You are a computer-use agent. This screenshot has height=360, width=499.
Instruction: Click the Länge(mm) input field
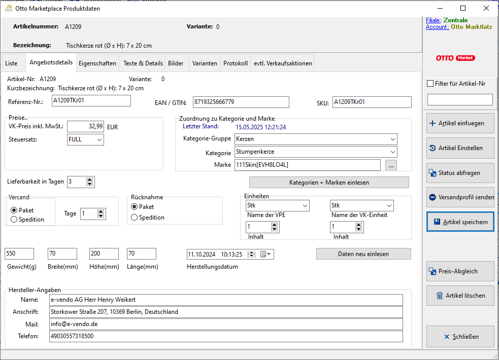point(142,254)
